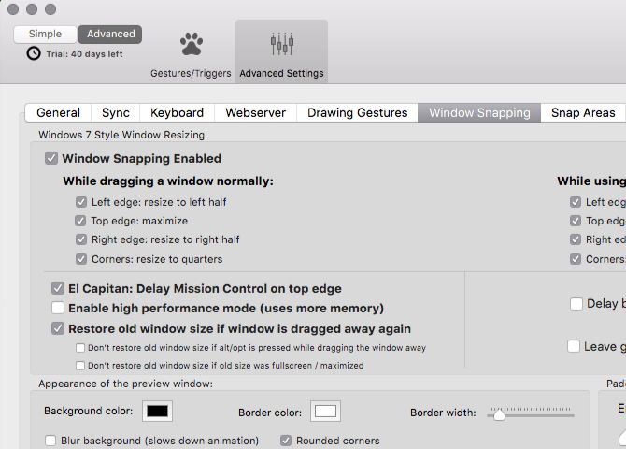Toggle Rounded corners checkbox
Screen dimensions: 626x449
[x=286, y=441]
